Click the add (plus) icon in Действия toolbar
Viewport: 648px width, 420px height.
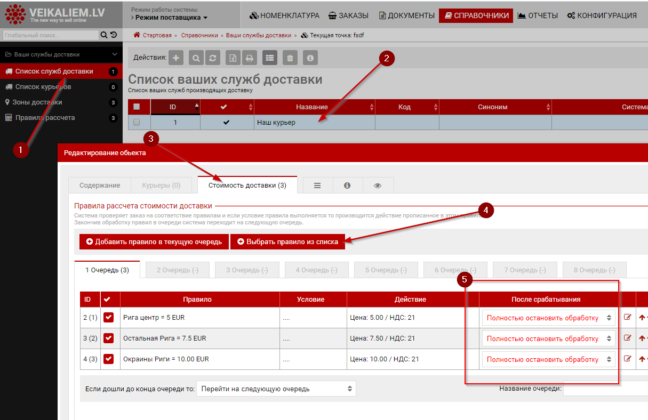[176, 58]
